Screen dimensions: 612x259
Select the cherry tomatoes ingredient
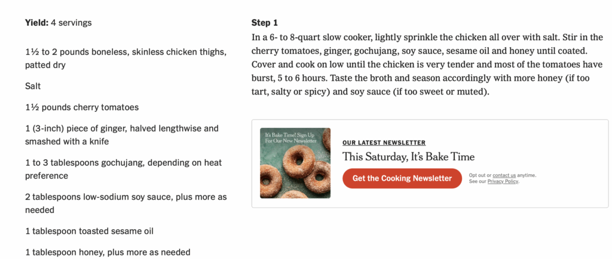click(x=82, y=108)
